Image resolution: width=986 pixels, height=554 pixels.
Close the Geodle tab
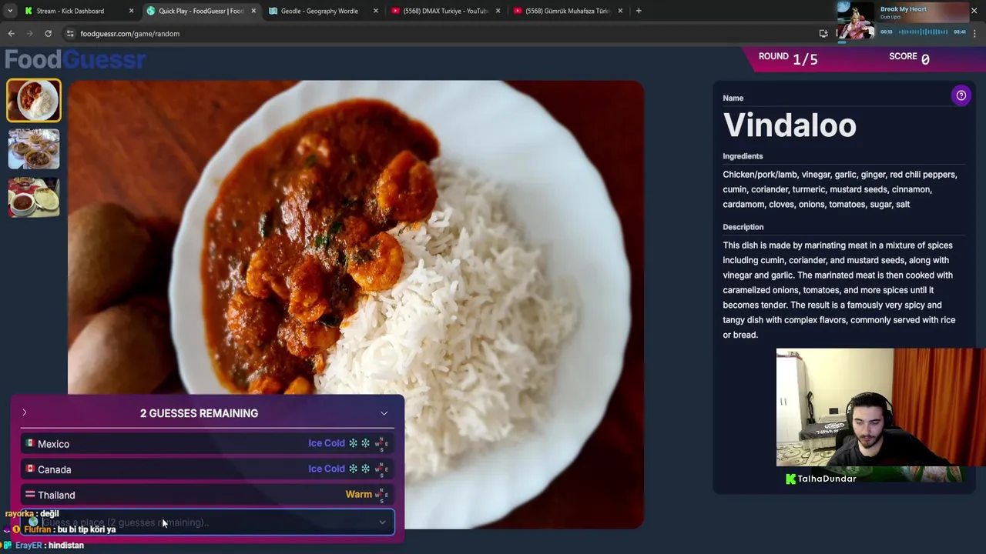[376, 11]
